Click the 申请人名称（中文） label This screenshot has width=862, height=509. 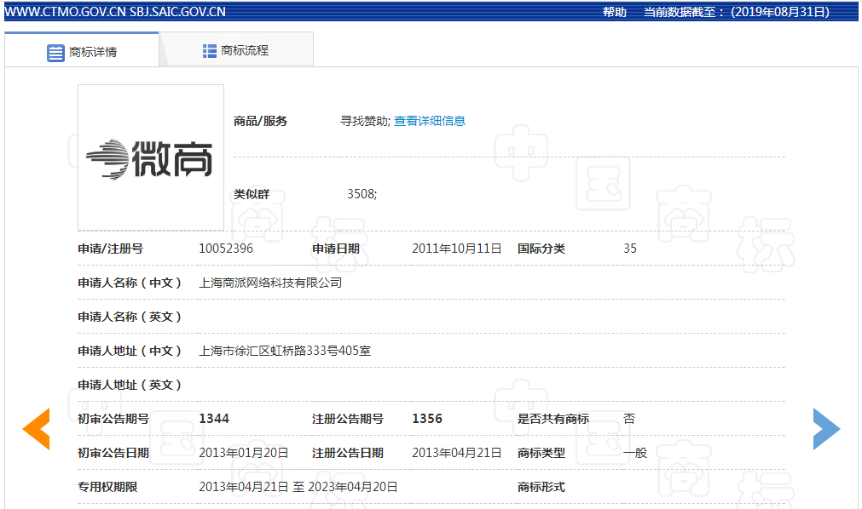(x=130, y=283)
